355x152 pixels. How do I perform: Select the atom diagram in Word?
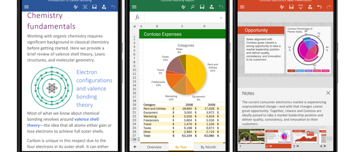click(52, 88)
